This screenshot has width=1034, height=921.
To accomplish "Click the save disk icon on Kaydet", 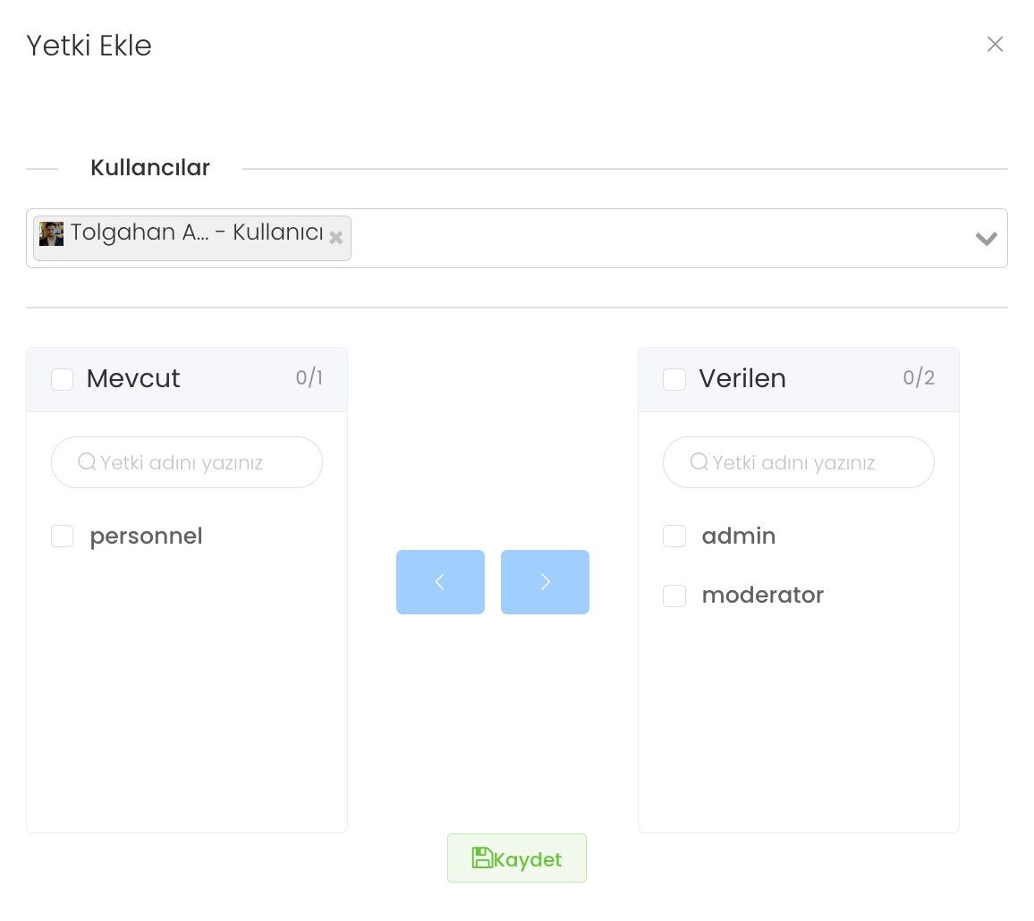I will (482, 858).
